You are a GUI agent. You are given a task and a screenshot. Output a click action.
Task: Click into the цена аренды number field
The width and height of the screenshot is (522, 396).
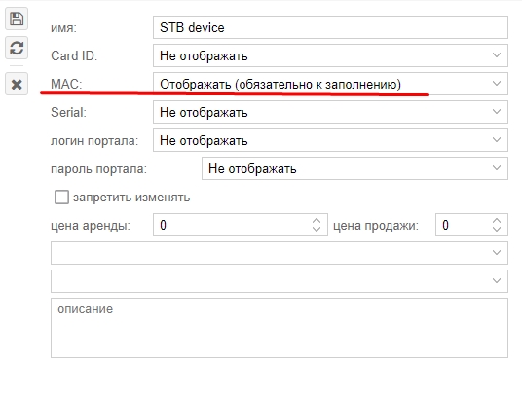tap(233, 225)
